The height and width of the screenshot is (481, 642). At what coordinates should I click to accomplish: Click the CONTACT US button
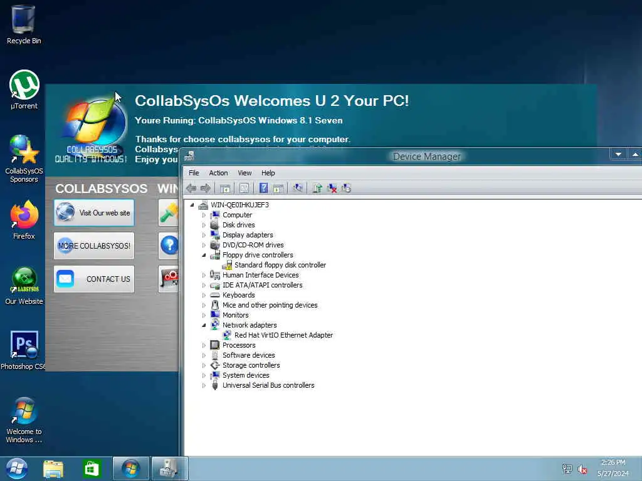tap(94, 279)
